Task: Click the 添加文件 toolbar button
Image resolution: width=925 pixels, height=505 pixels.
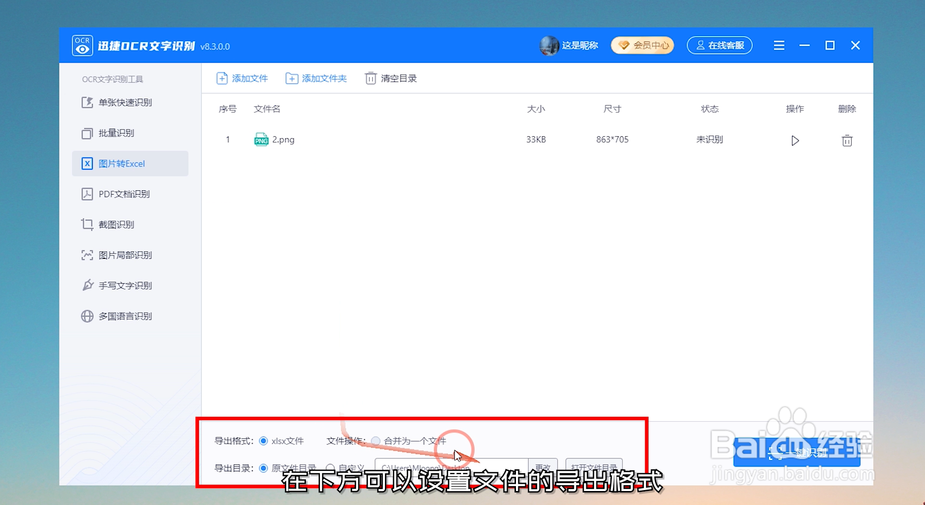Action: click(x=242, y=78)
